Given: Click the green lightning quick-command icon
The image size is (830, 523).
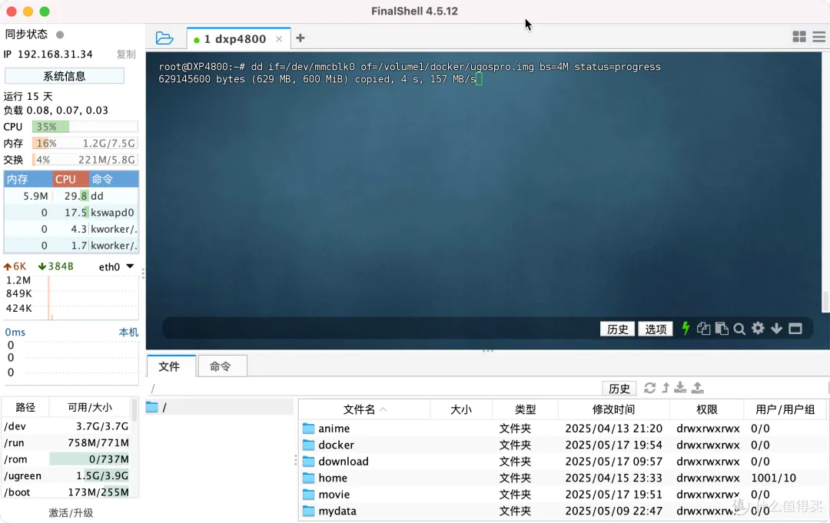Looking at the screenshot, I should (686, 329).
